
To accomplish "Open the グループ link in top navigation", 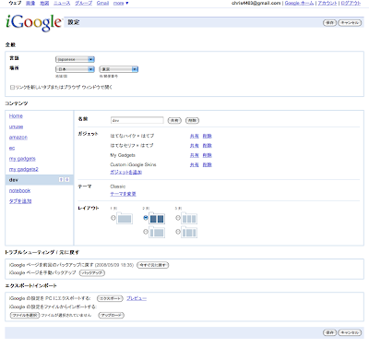I will tap(83, 3).
